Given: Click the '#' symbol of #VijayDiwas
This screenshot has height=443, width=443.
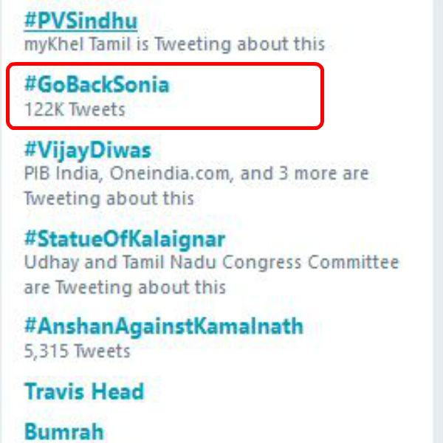Looking at the screenshot, I should click(30, 151).
